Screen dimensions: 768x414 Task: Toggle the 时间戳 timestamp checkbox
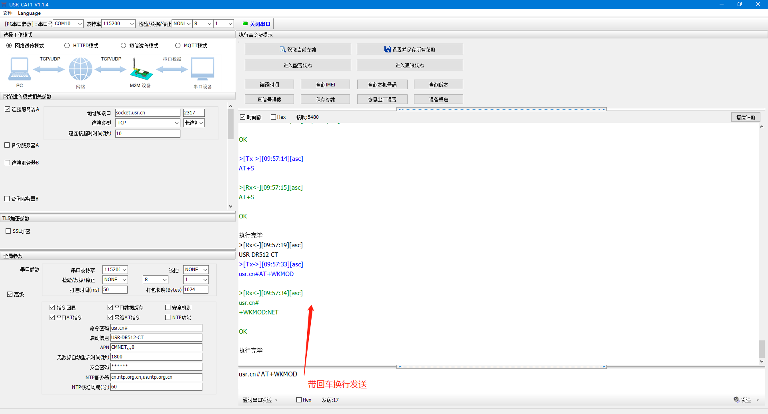pos(242,117)
